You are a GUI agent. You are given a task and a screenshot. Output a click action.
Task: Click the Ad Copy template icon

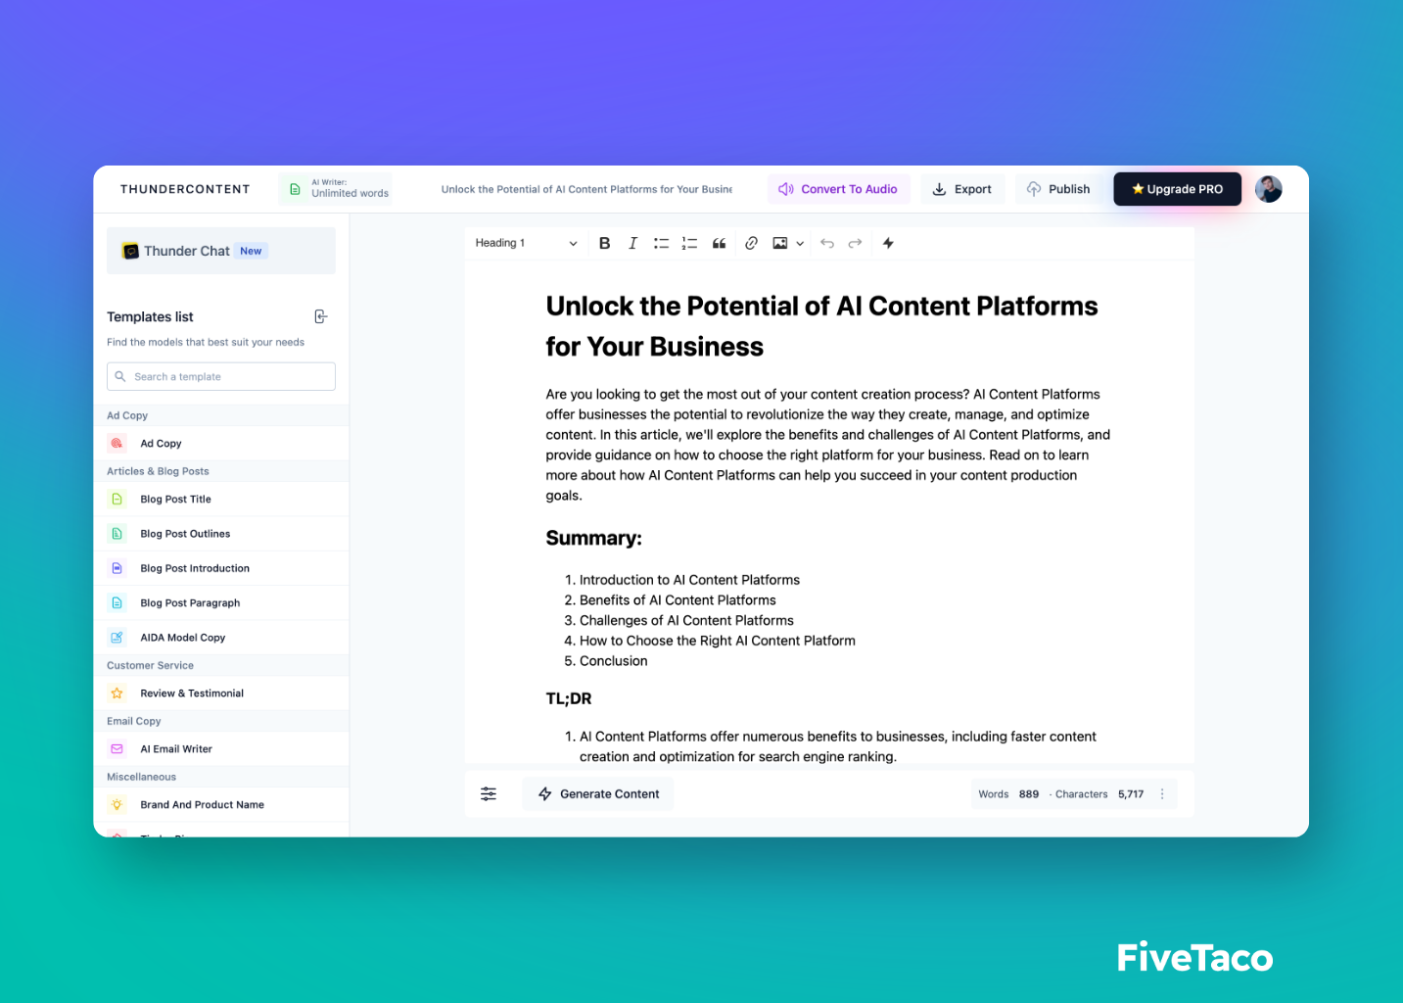[117, 444]
